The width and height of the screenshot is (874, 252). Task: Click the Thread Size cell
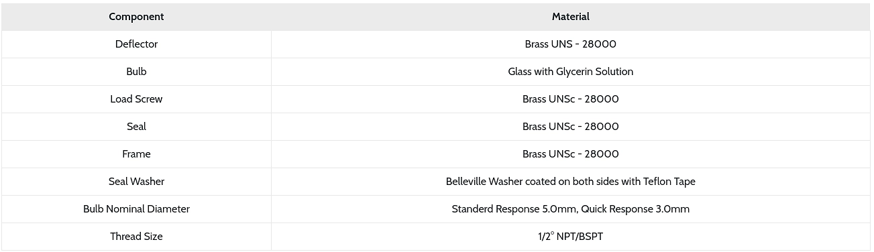[x=136, y=237]
